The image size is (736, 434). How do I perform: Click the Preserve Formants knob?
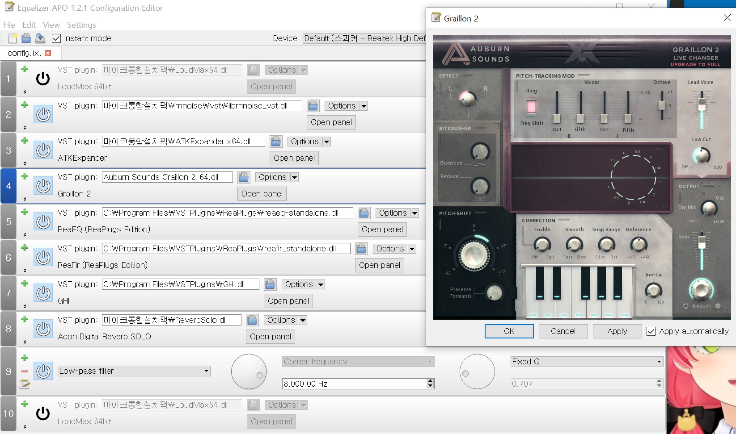pos(494,293)
